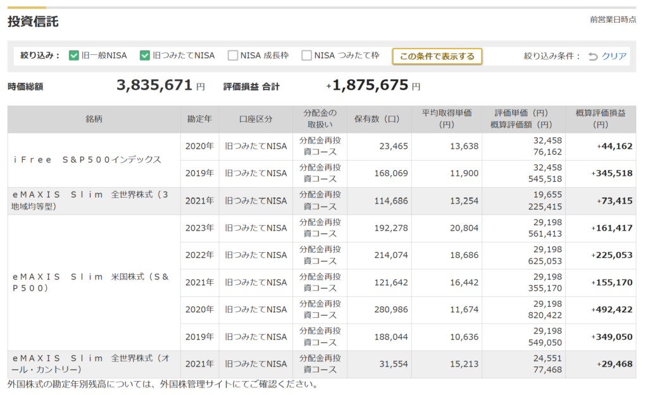Click the 平均取得単価 column header
Screen dimensions: 648x395
[x=446, y=119]
